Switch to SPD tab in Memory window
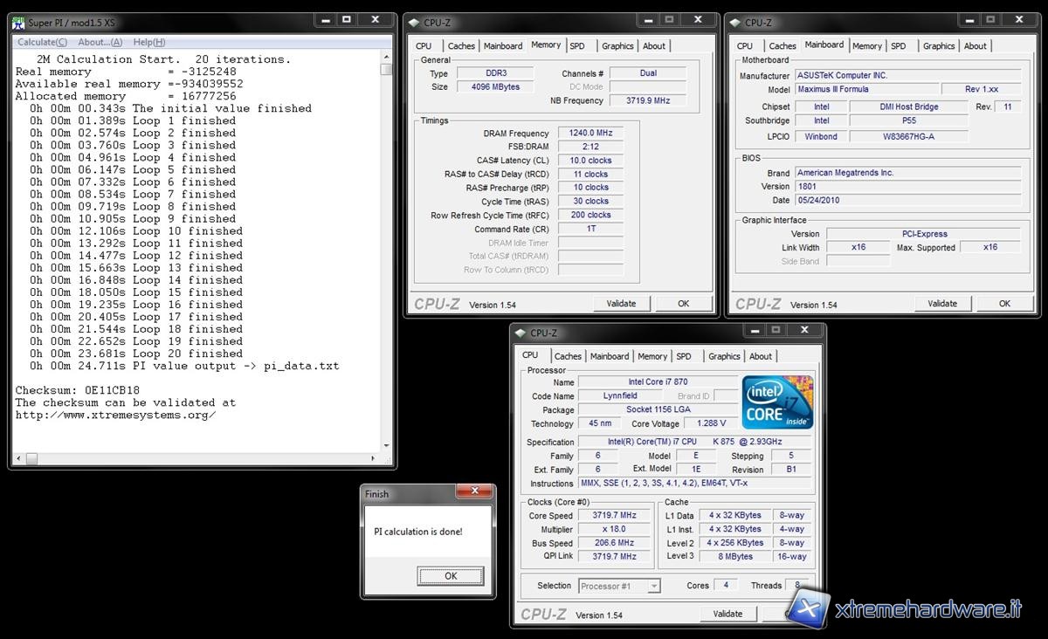The height and width of the screenshot is (639, 1048). pyautogui.click(x=577, y=46)
